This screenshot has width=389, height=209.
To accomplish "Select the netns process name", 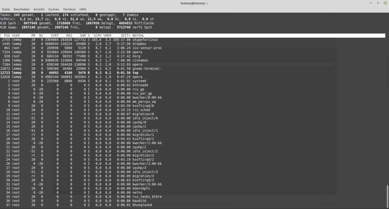I will (x=137, y=193).
